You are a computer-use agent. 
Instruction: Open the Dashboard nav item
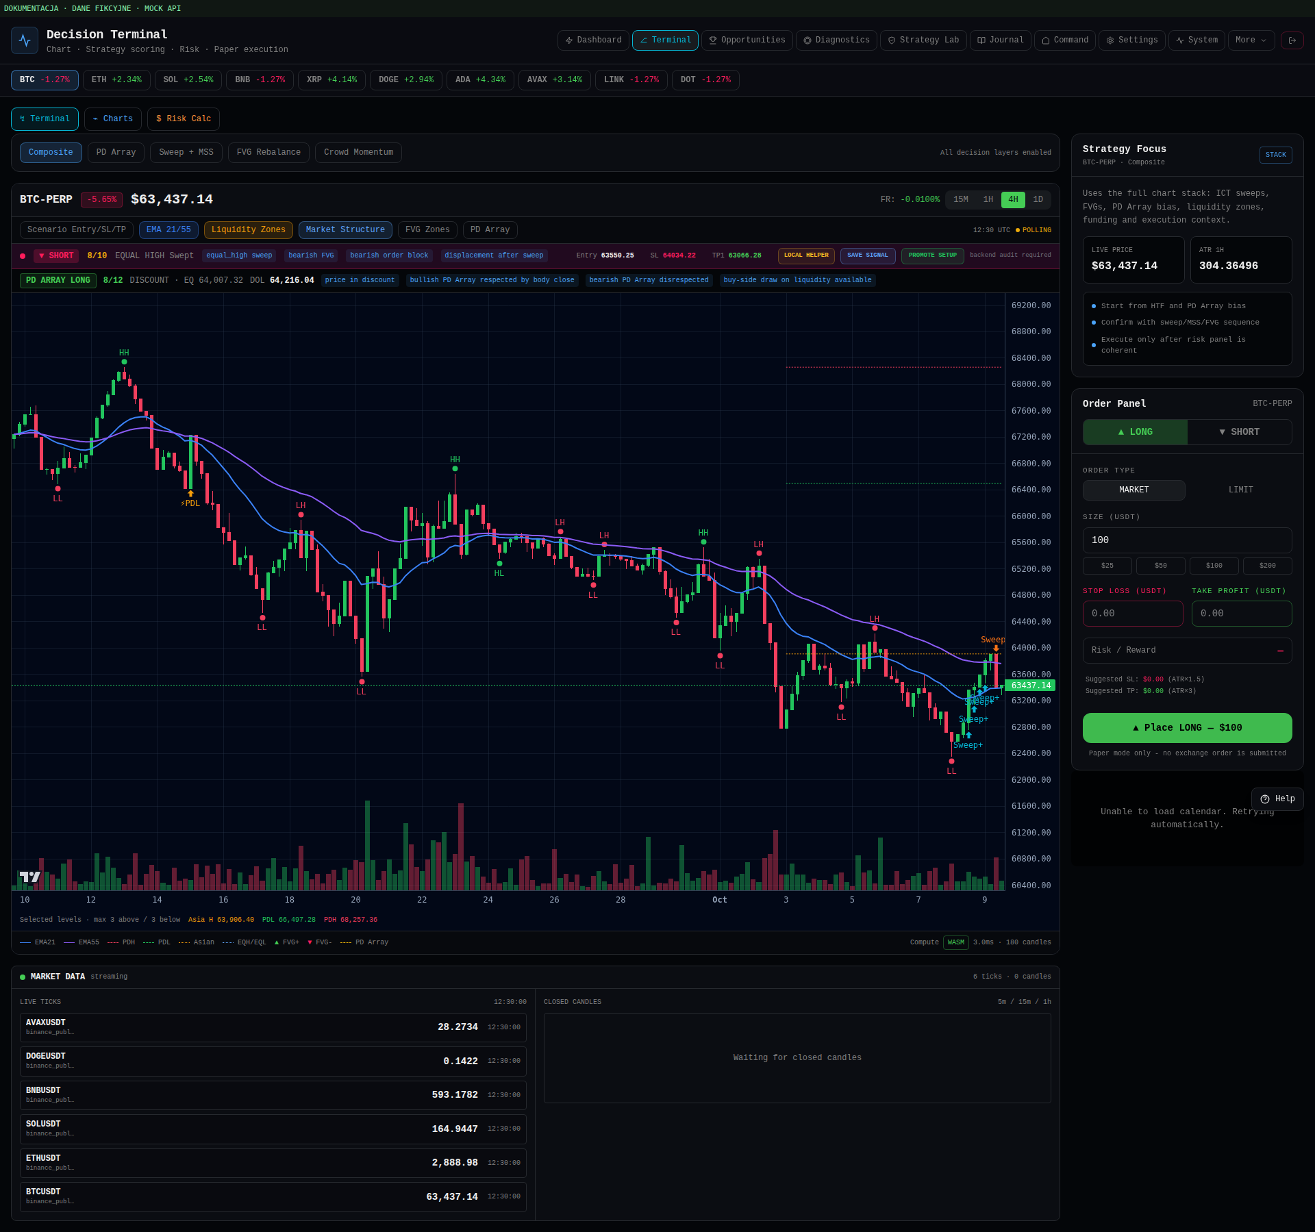[x=593, y=40]
